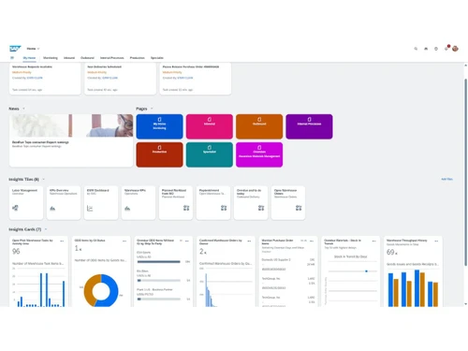Open the user profile avatar
The height and width of the screenshot is (351, 468).
(455, 49)
